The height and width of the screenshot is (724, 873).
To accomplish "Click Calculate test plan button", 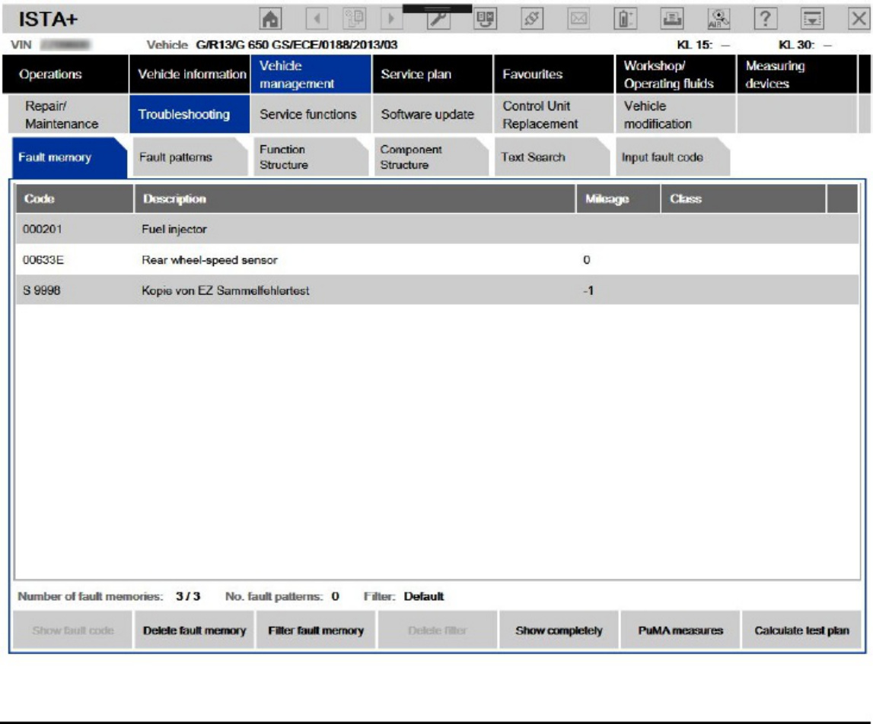I will pos(801,630).
